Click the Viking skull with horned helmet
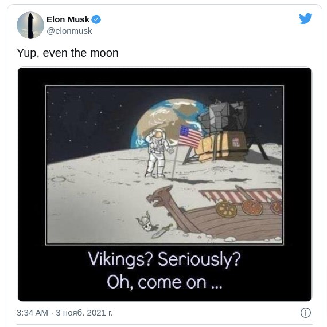This screenshot has width=327, height=327. click(146, 222)
